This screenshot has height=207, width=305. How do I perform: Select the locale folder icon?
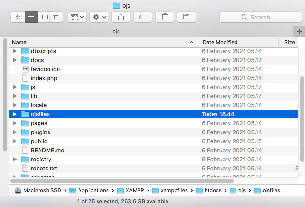25,105
